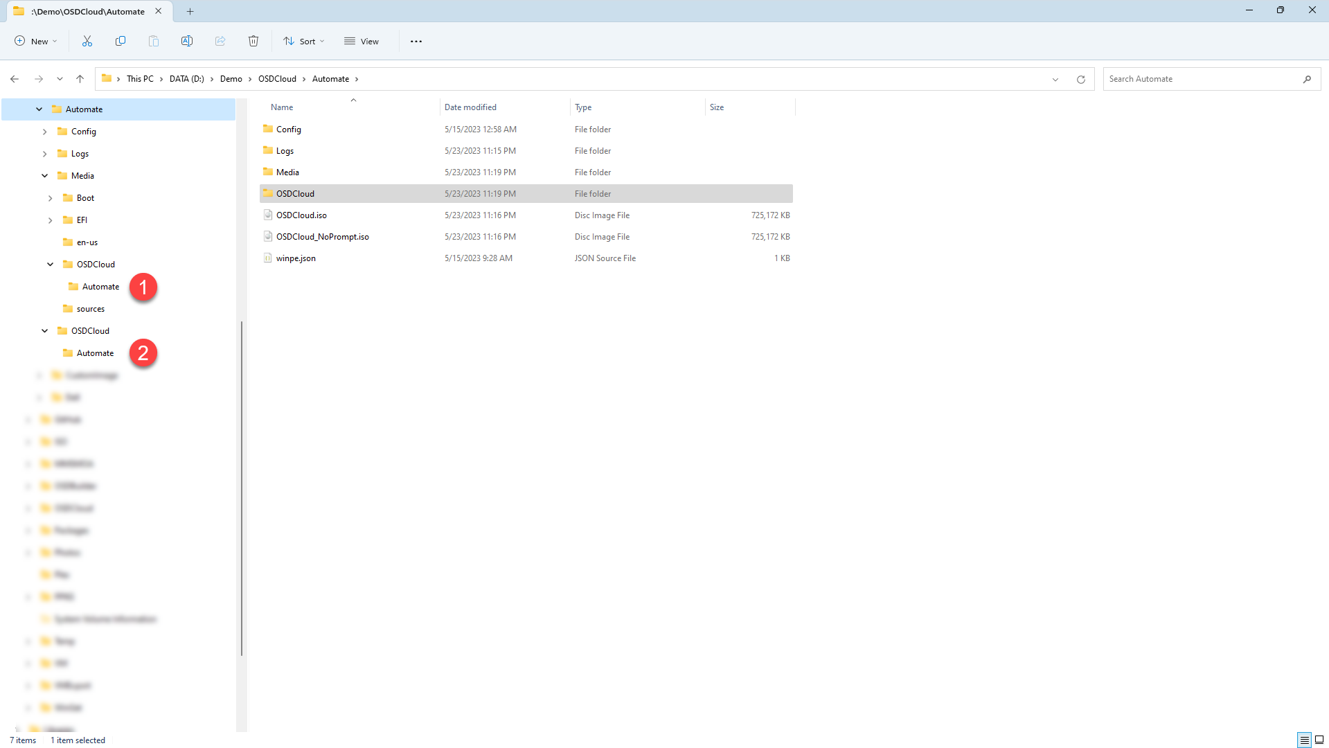Image resolution: width=1329 pixels, height=748 pixels.
Task: Switch to details view in status bar
Action: click(1304, 740)
